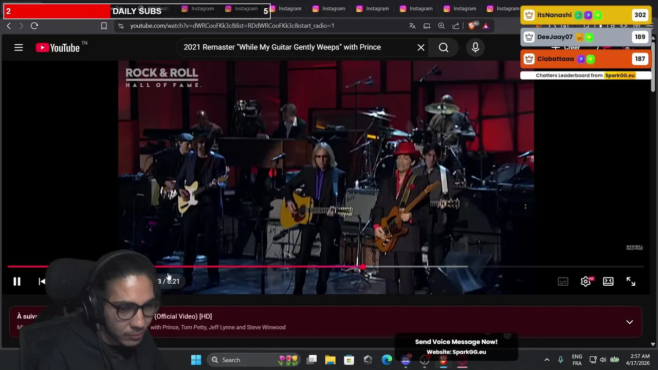Open Task View in taskbar

point(312,360)
